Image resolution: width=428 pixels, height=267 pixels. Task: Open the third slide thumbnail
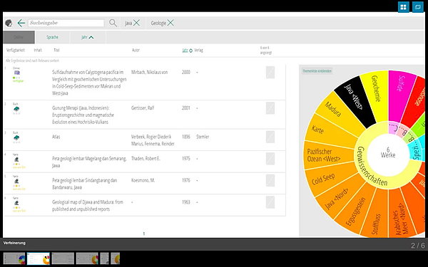[x=63, y=258]
